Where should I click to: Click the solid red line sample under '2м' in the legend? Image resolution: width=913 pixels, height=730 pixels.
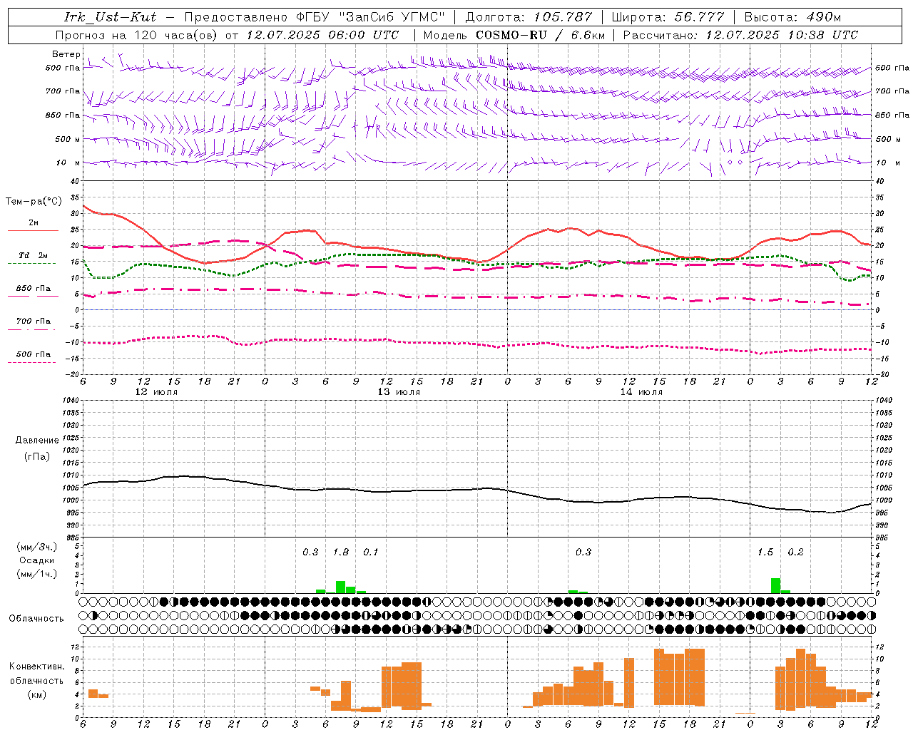(33, 231)
